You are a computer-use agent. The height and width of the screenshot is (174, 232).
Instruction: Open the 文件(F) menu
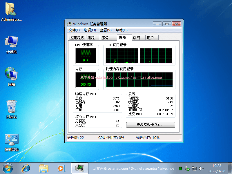(74, 30)
